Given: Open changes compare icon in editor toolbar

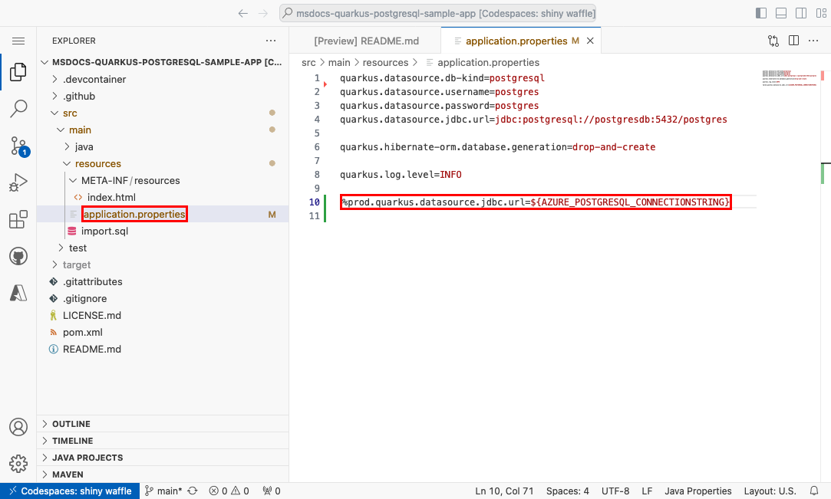Looking at the screenshot, I should (x=773, y=41).
